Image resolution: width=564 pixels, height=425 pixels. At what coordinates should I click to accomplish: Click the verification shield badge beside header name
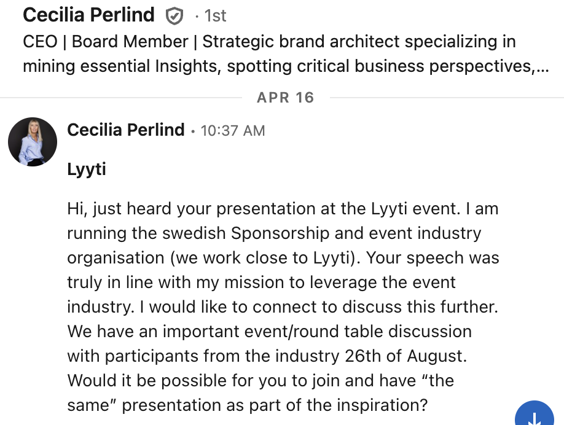[x=175, y=17]
